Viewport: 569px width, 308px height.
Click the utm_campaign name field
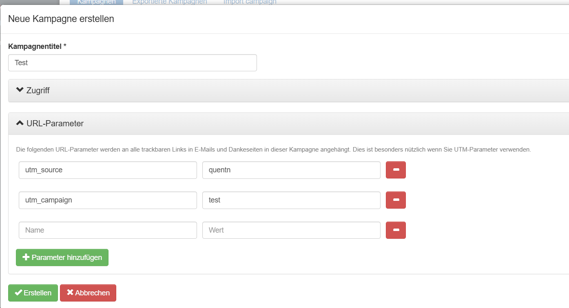click(108, 200)
